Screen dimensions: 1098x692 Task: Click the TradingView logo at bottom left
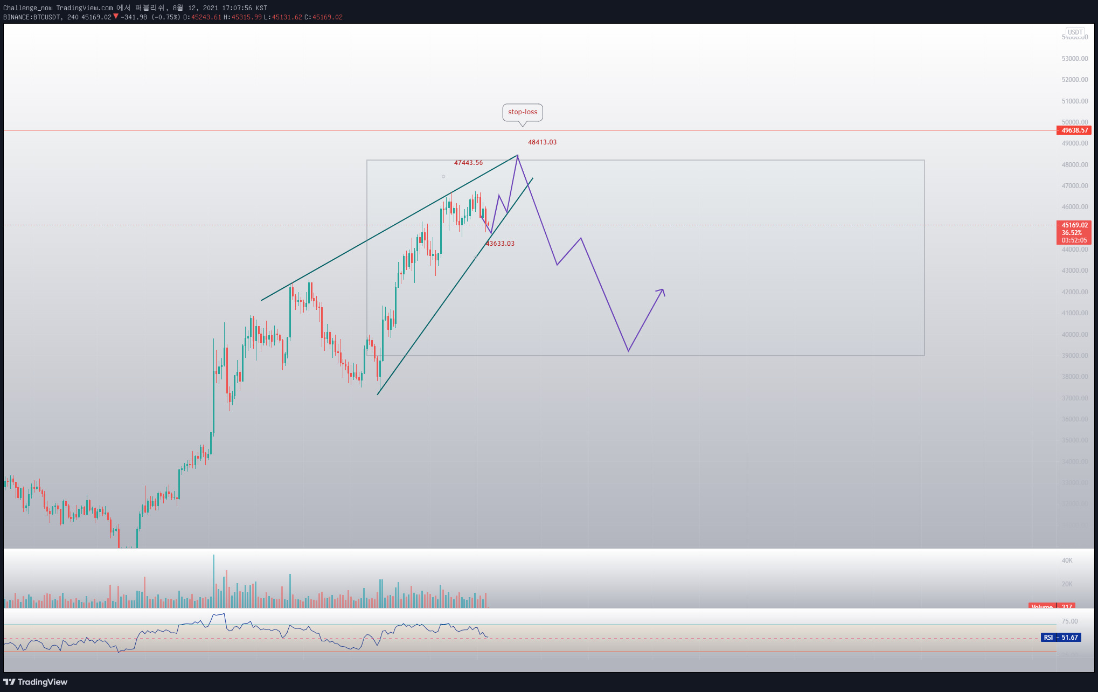[36, 682]
